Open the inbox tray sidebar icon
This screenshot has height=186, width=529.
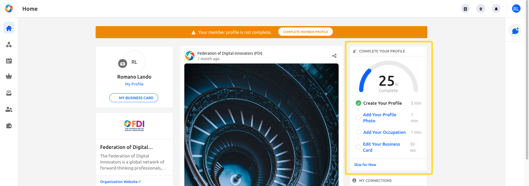pos(9,93)
